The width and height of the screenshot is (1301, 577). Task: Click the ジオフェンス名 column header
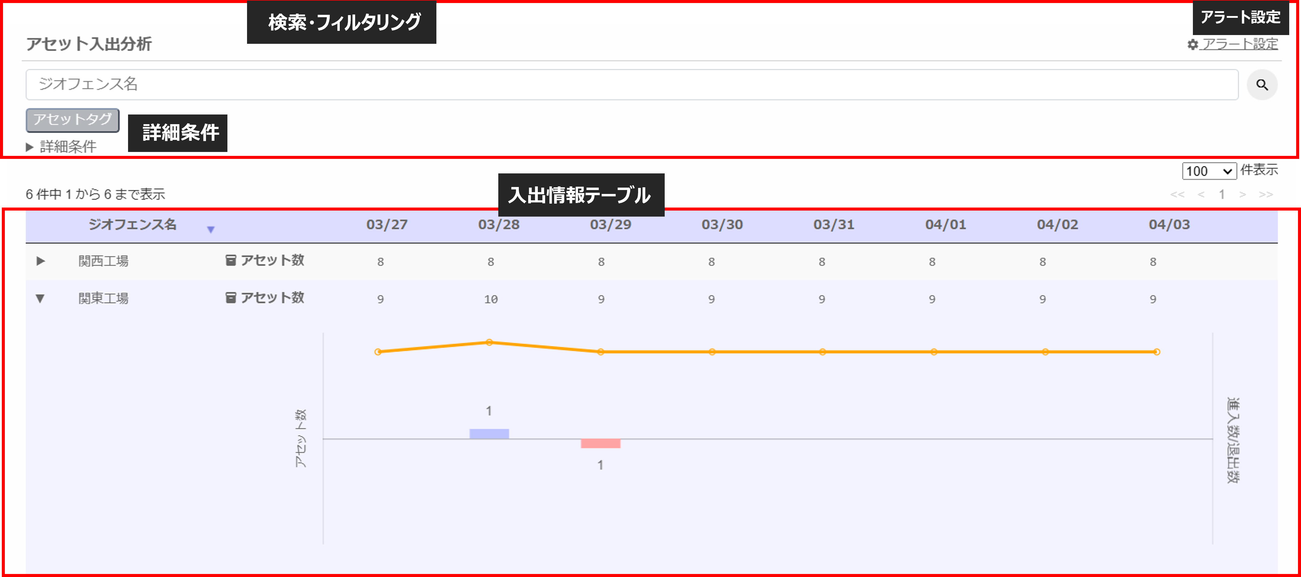pos(132,224)
